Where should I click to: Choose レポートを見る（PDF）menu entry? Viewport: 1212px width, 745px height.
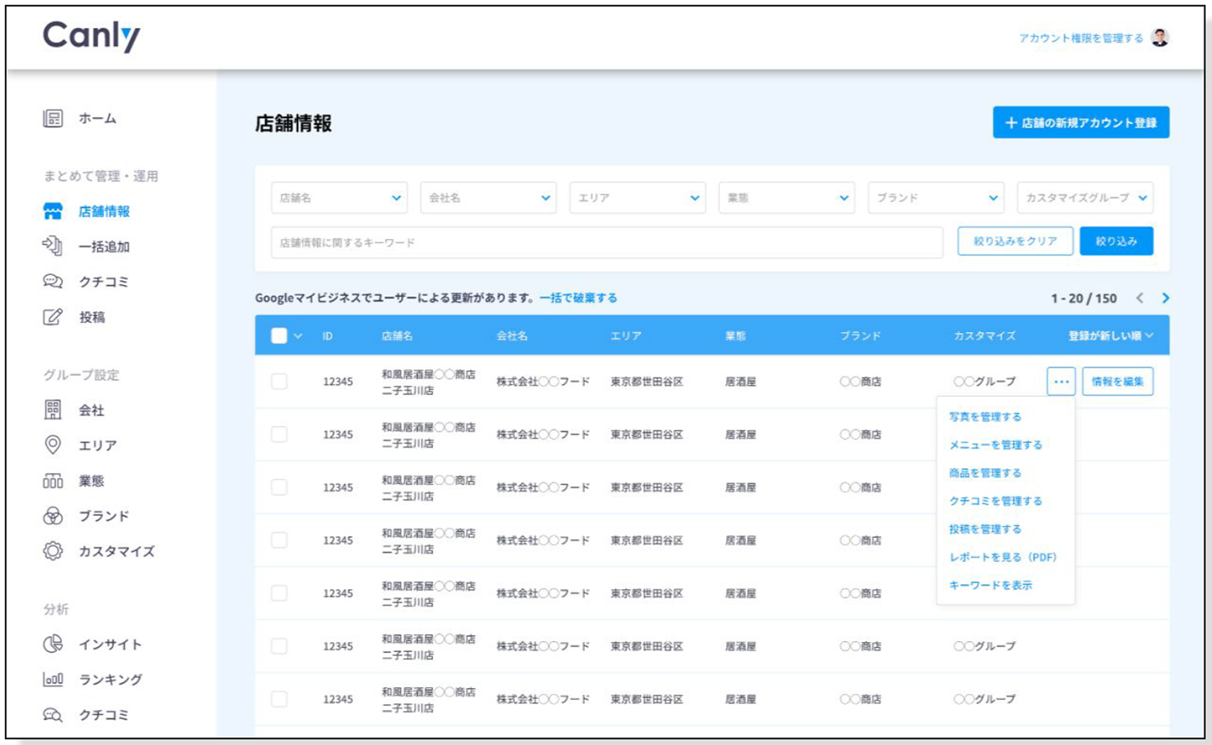coord(1003,557)
